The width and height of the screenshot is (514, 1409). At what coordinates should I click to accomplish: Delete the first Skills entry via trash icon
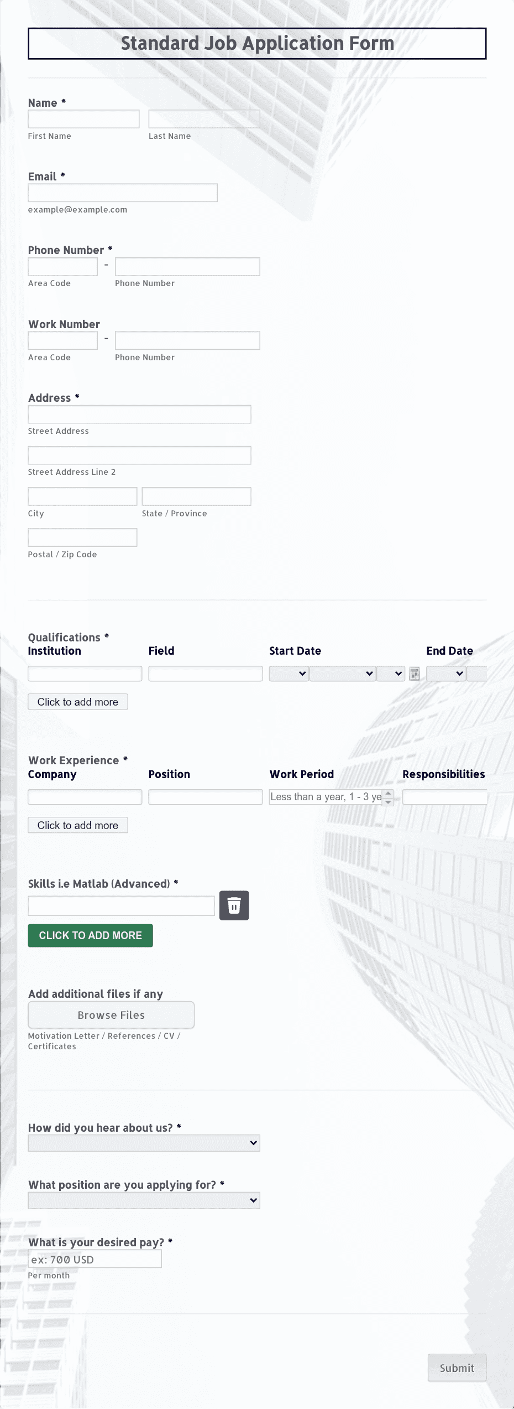[x=234, y=905]
